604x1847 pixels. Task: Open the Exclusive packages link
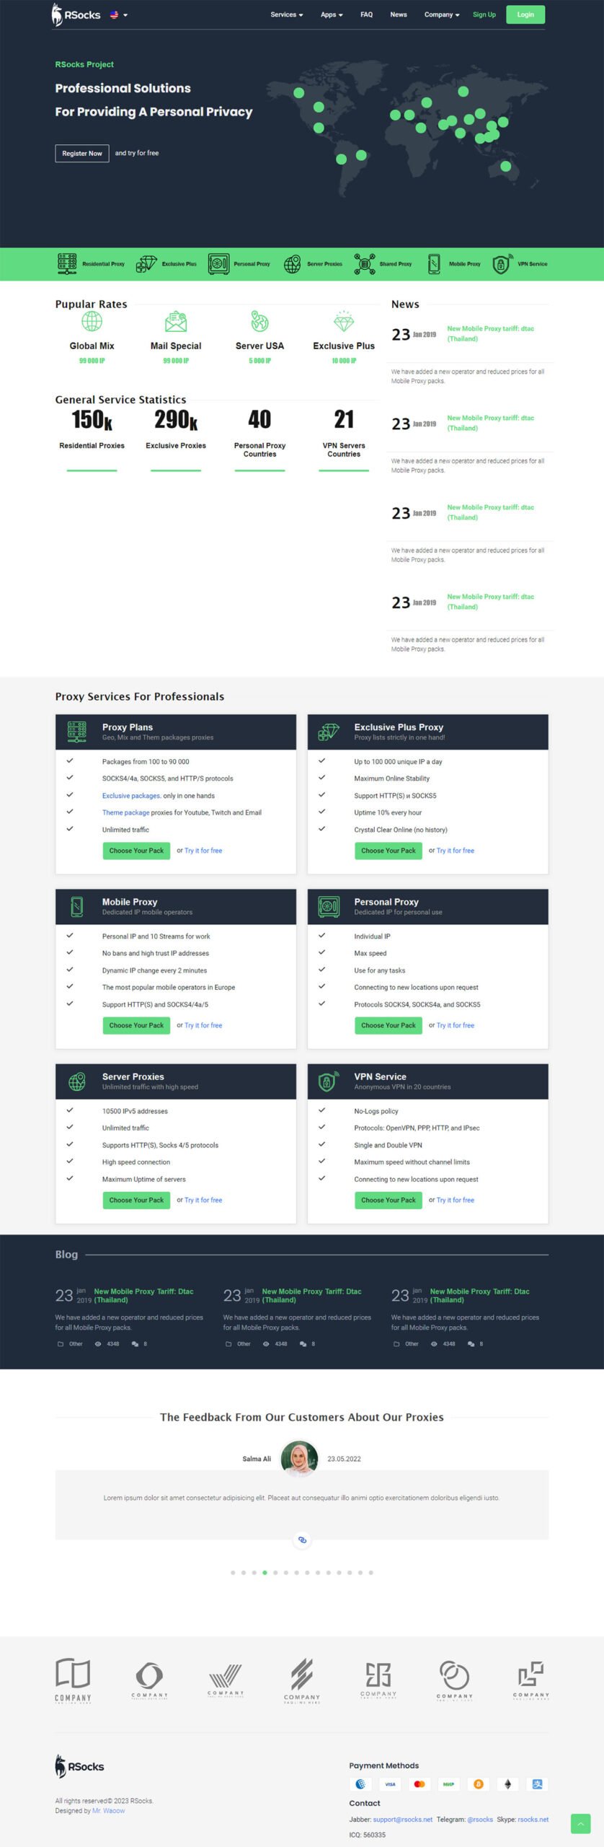131,796
